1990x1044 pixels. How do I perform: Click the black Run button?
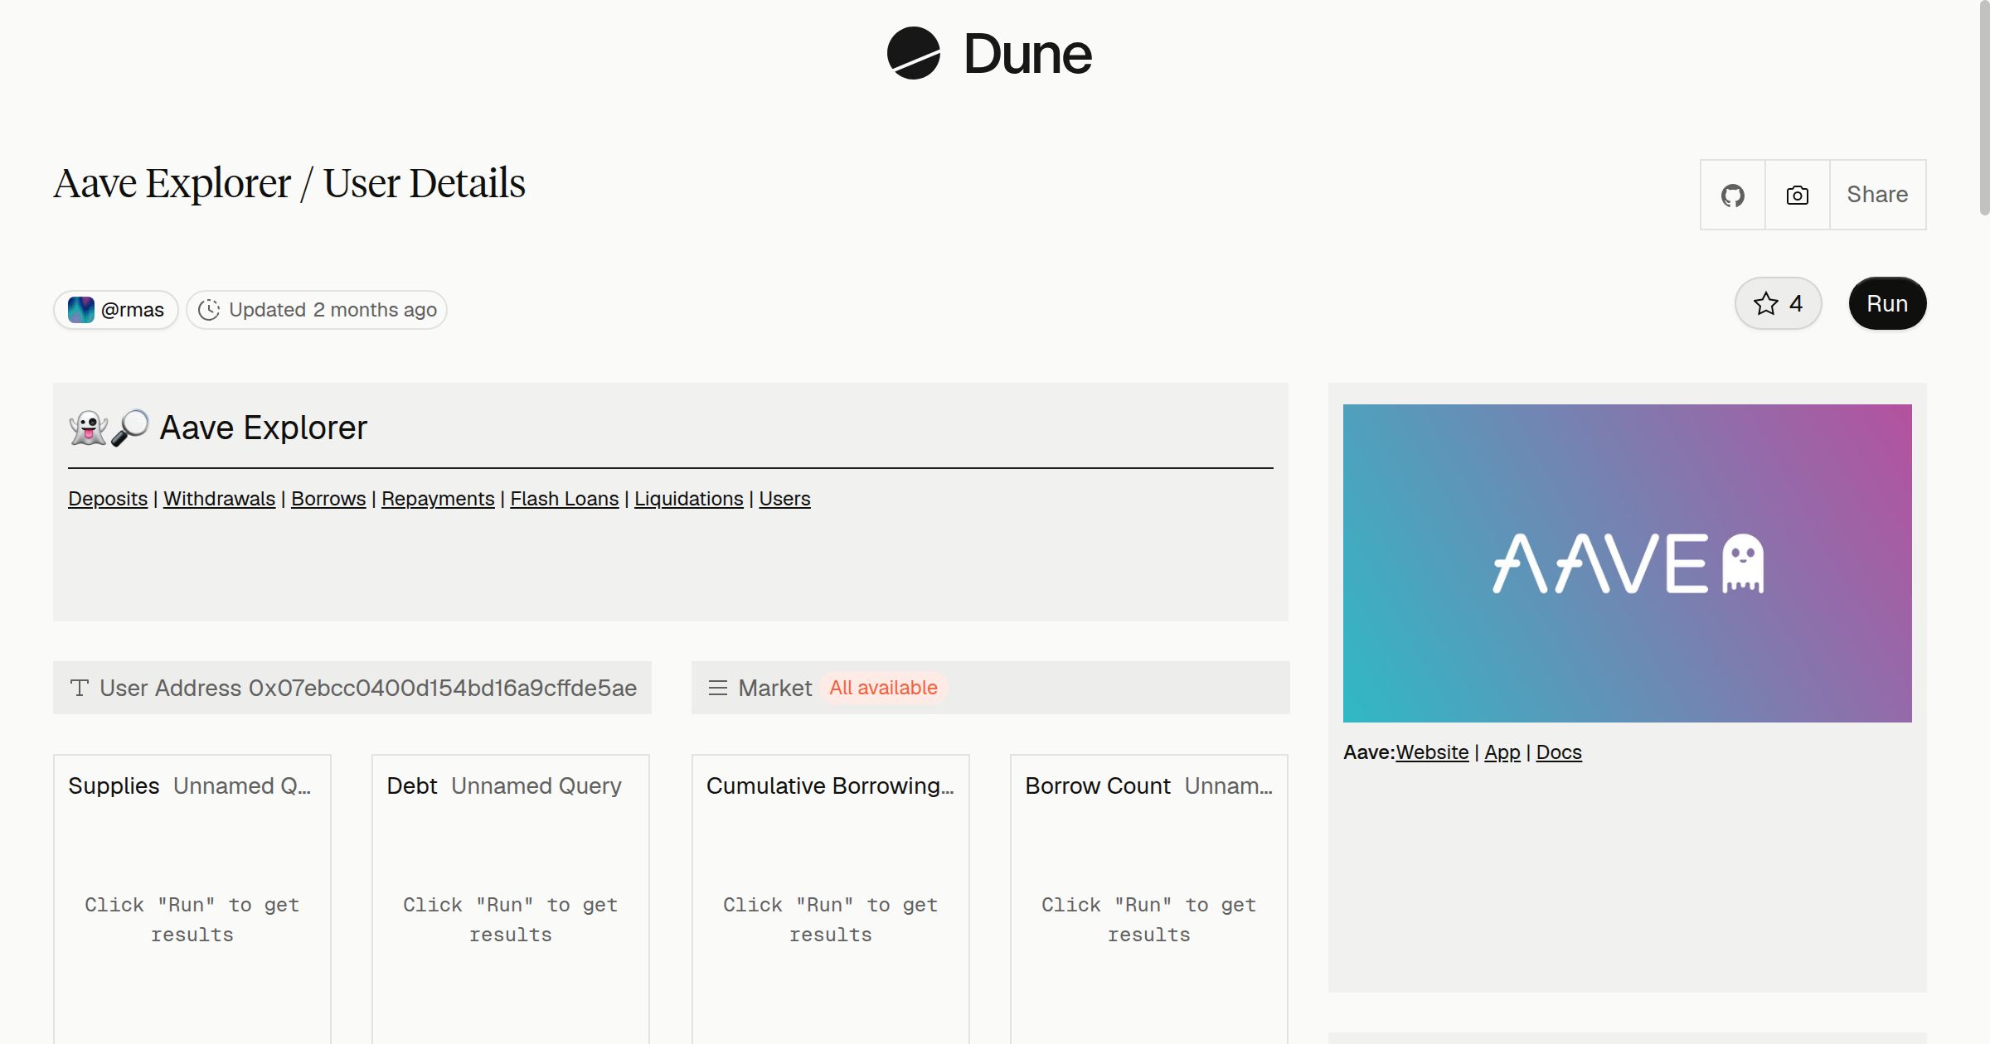coord(1887,303)
